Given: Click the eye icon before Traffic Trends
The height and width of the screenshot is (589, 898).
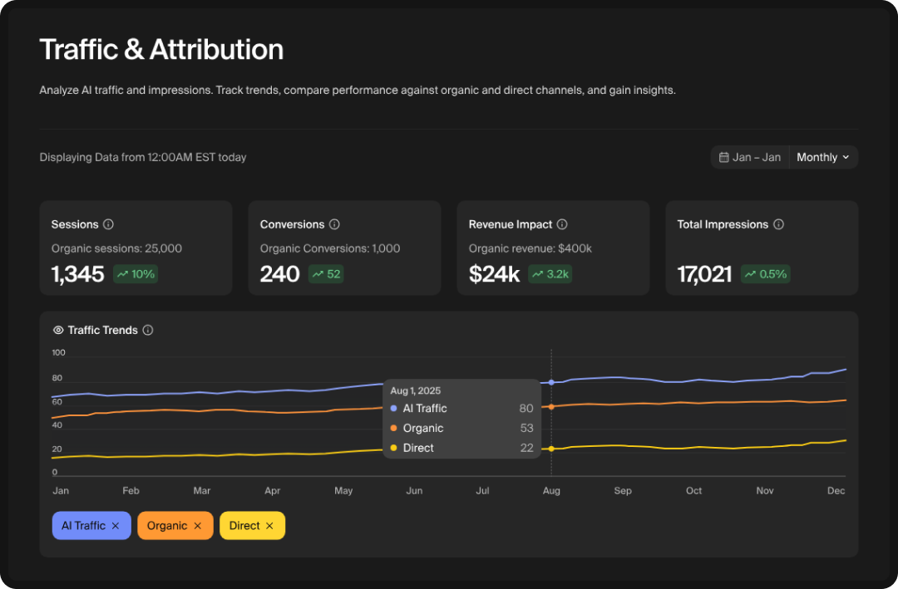Looking at the screenshot, I should pyautogui.click(x=57, y=330).
